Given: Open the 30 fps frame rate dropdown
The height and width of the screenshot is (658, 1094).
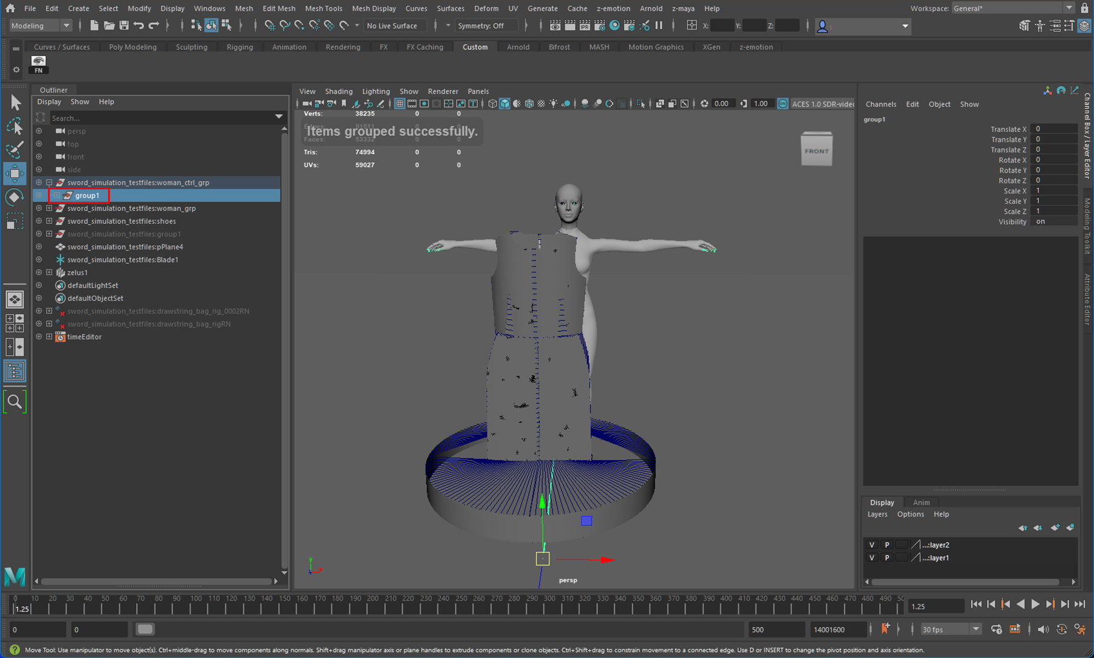Looking at the screenshot, I should click(x=951, y=629).
